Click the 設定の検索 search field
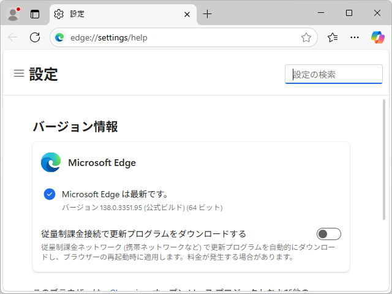The width and height of the screenshot is (392, 294). pyautogui.click(x=334, y=74)
